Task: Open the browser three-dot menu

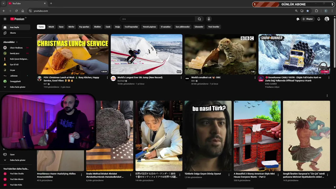Action: coord(332,11)
